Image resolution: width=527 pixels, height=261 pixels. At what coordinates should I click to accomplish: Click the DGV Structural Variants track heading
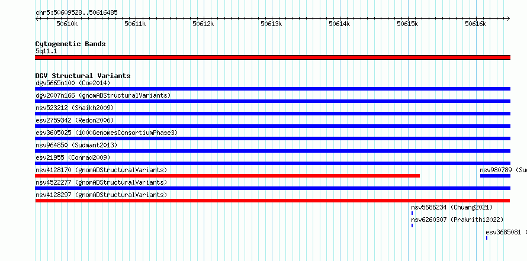pyautogui.click(x=83, y=76)
